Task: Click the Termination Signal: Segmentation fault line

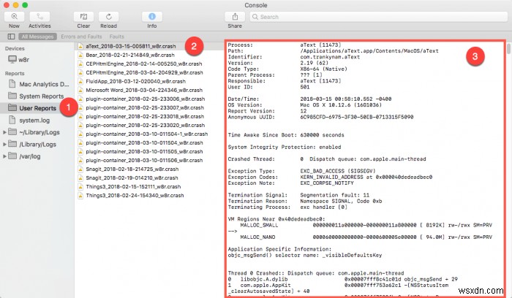Action: [298, 195]
